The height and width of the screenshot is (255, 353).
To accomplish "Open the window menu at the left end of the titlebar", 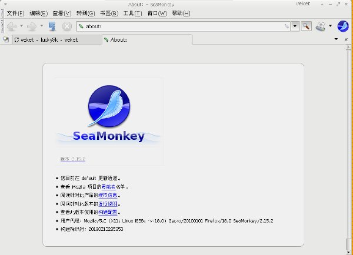I will click(x=5, y=4).
